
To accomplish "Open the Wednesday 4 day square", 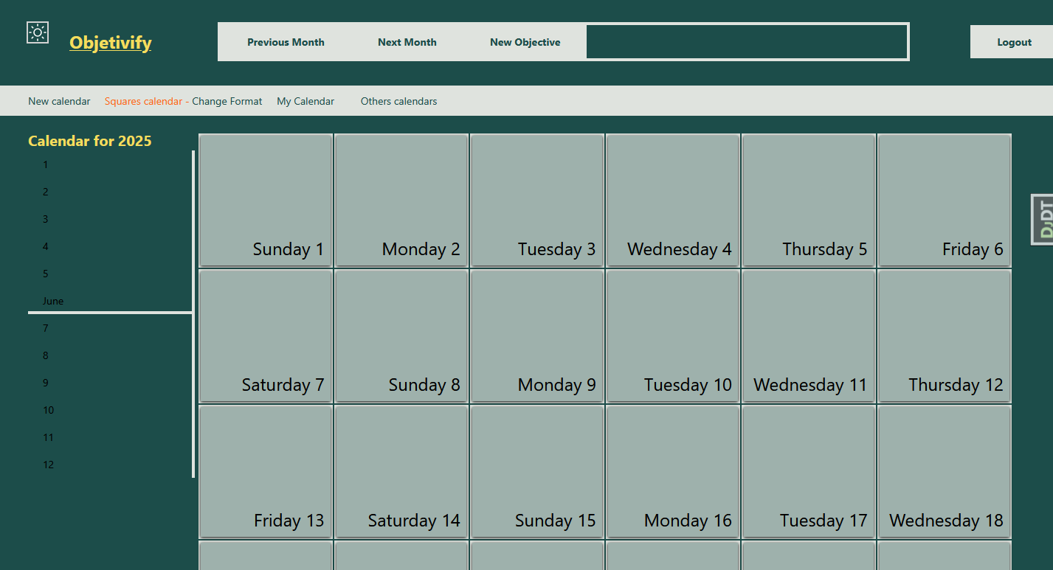I will coord(673,201).
